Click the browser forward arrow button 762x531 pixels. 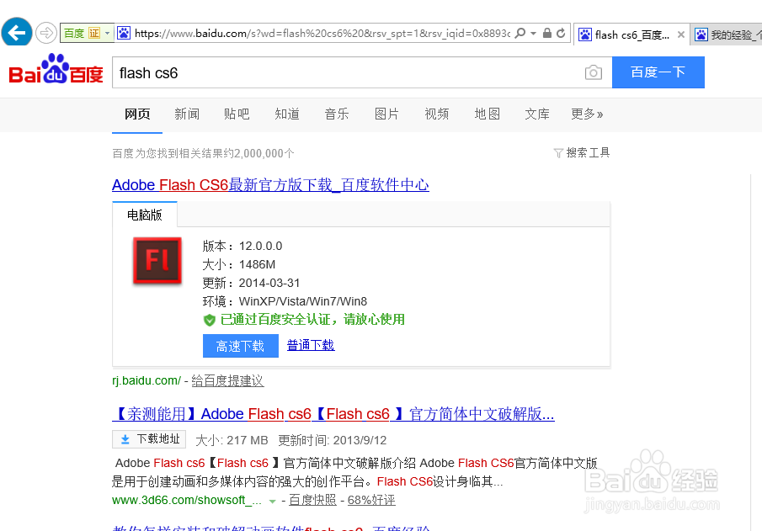(x=46, y=33)
